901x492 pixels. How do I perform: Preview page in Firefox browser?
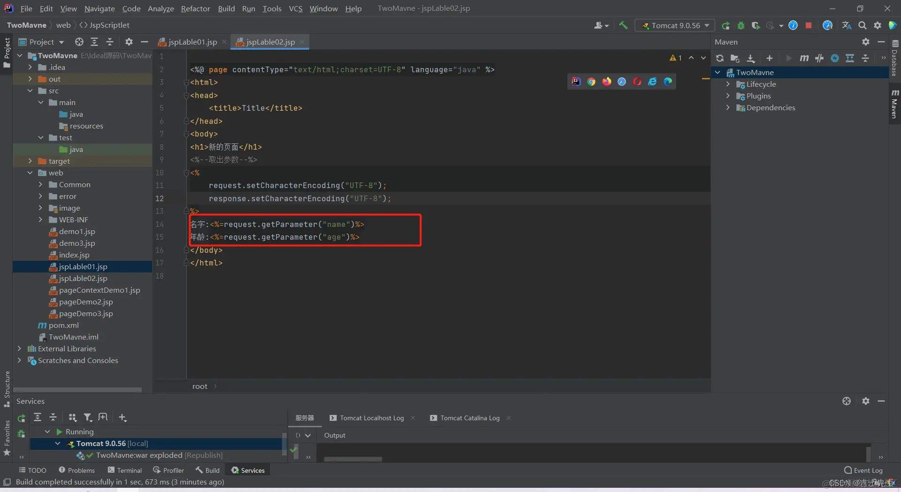(607, 82)
